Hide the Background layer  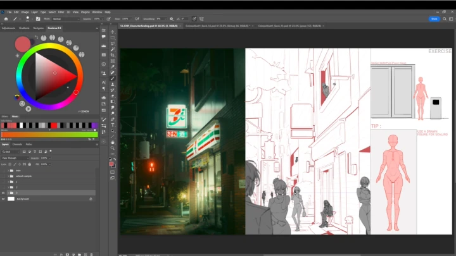click(3, 199)
